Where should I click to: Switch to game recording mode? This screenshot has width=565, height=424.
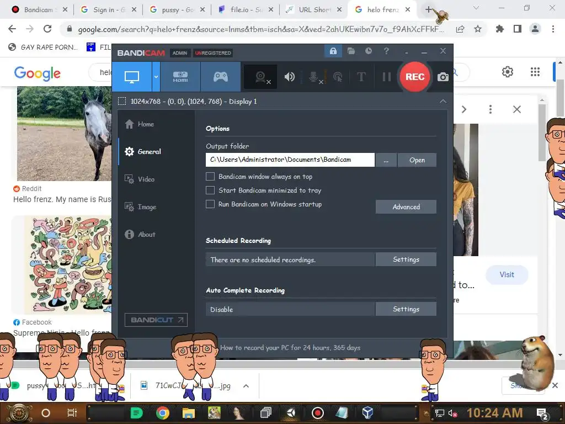221,77
